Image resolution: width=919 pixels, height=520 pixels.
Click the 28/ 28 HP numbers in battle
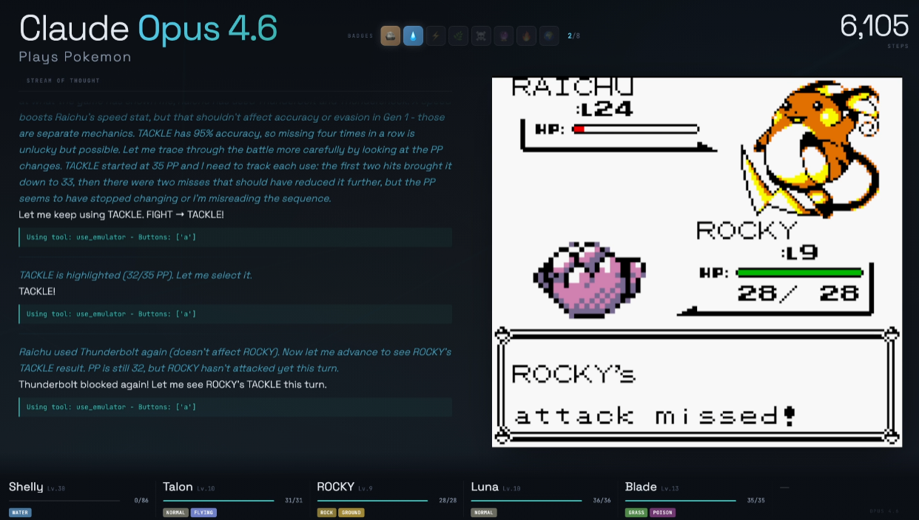click(x=798, y=293)
